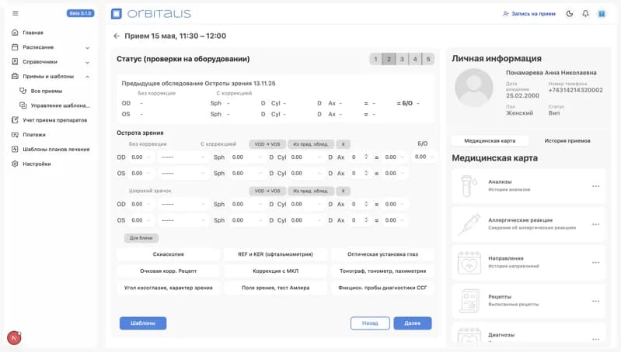The image size is (621, 352).
Task: Switch to the Медицинская карта tab
Action: click(x=490, y=140)
